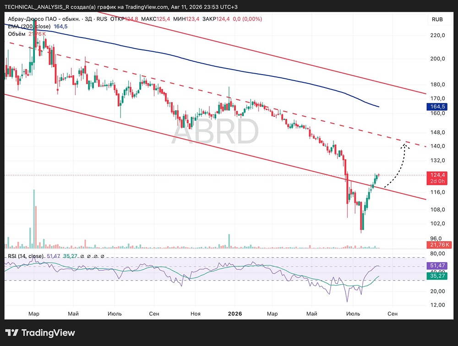This screenshot has width=458, height=346.
Task: Click the RSI legend value 51,47
Action: (54, 256)
